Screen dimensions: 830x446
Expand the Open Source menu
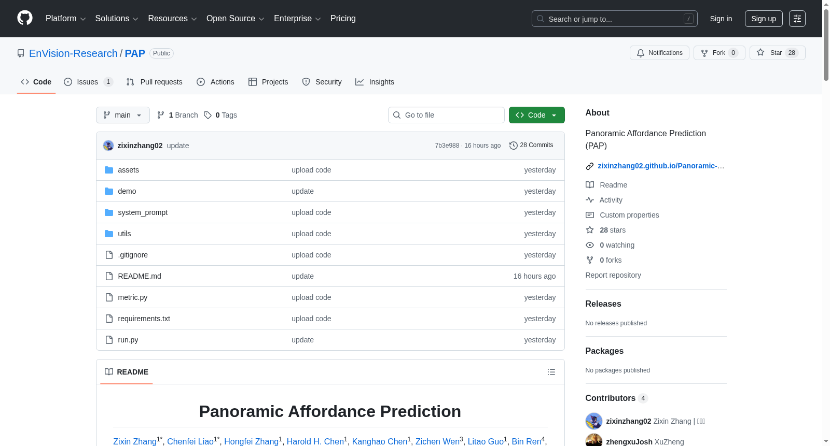coord(236,19)
